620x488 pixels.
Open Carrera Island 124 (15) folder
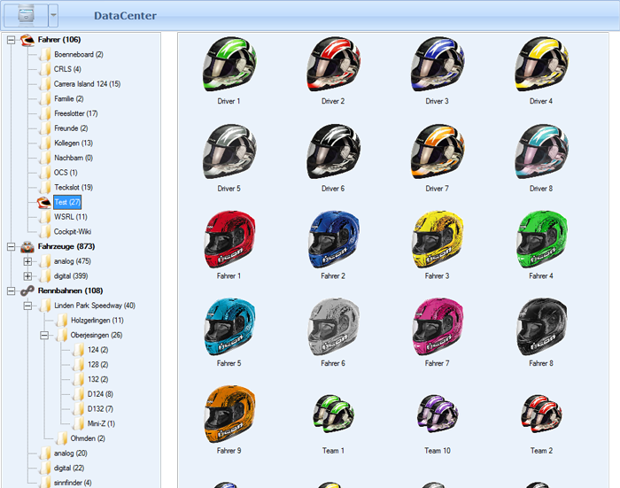87,84
